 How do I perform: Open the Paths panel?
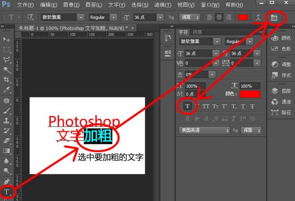[x=281, y=113]
